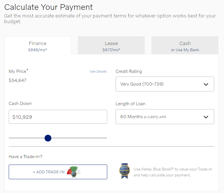The height and width of the screenshot is (193, 224).
Task: Switch to the Finance tab
Action: [x=38, y=46]
